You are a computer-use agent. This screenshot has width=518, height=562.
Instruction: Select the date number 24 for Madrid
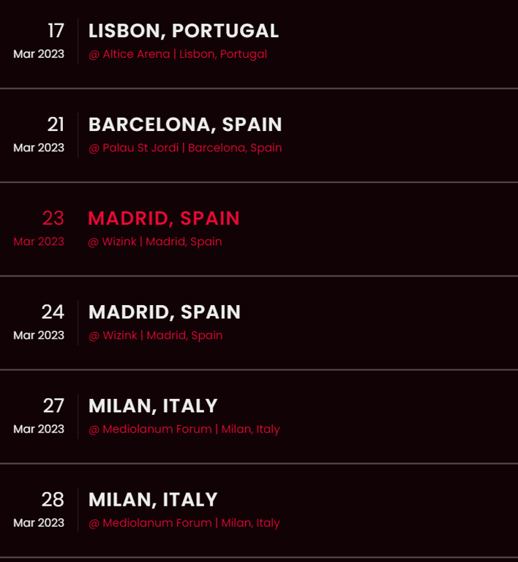53,312
